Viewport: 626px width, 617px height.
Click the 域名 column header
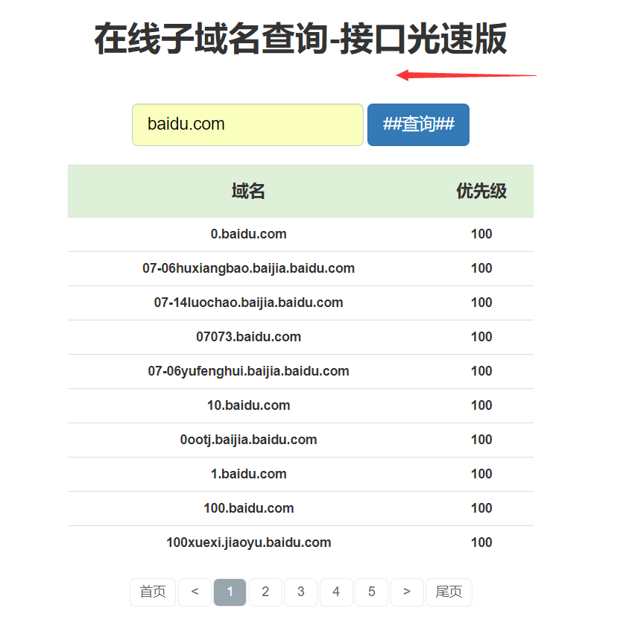coord(248,192)
